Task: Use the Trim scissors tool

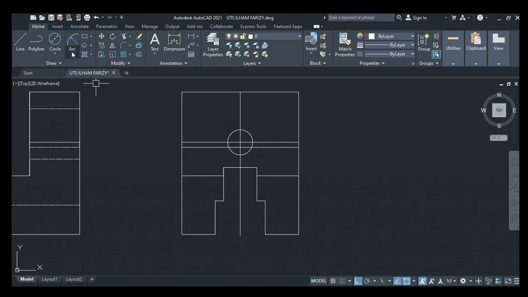Action: (x=123, y=36)
